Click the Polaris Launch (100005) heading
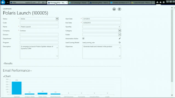The width and height of the screenshot is (175, 98). (x=25, y=13)
